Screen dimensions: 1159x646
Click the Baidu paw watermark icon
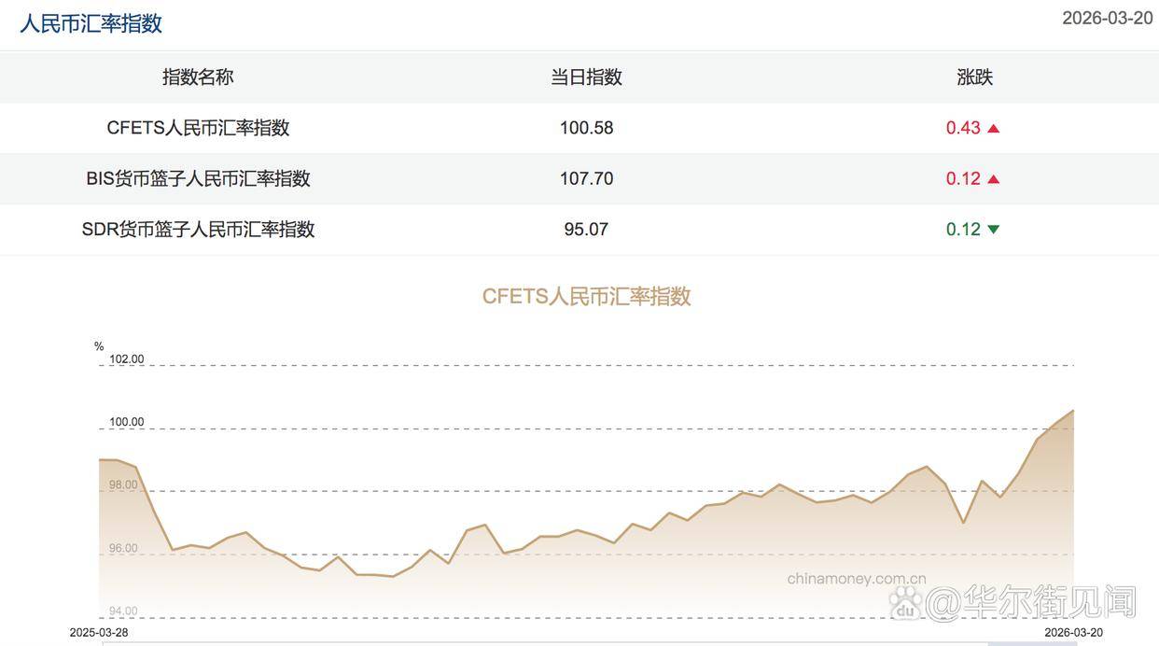pyautogui.click(x=904, y=602)
